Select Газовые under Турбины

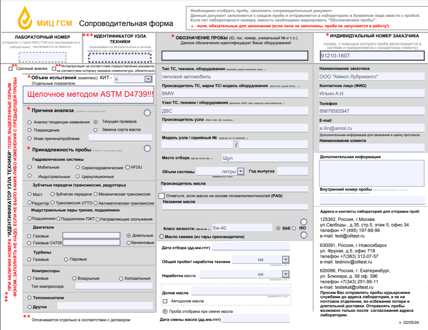(29, 260)
